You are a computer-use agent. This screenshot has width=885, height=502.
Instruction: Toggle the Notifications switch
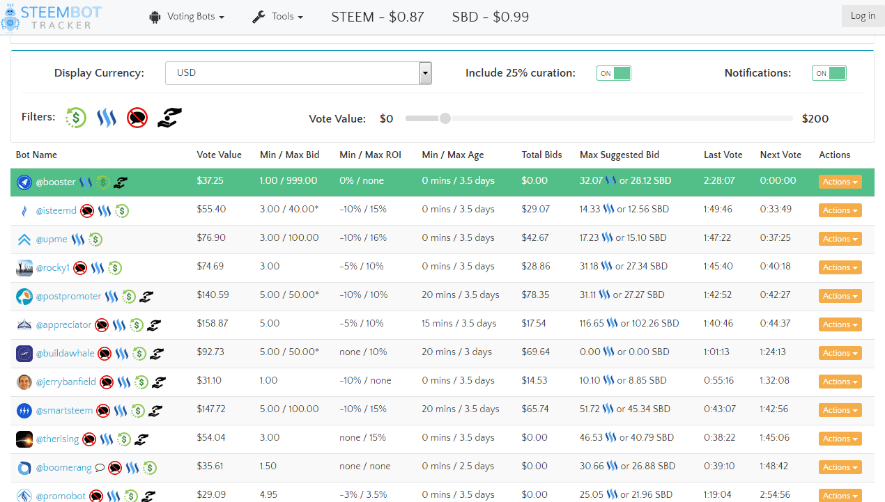[829, 73]
